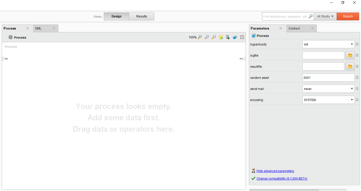
Task: Reset process view zoom to actual size
Action: (200, 37)
